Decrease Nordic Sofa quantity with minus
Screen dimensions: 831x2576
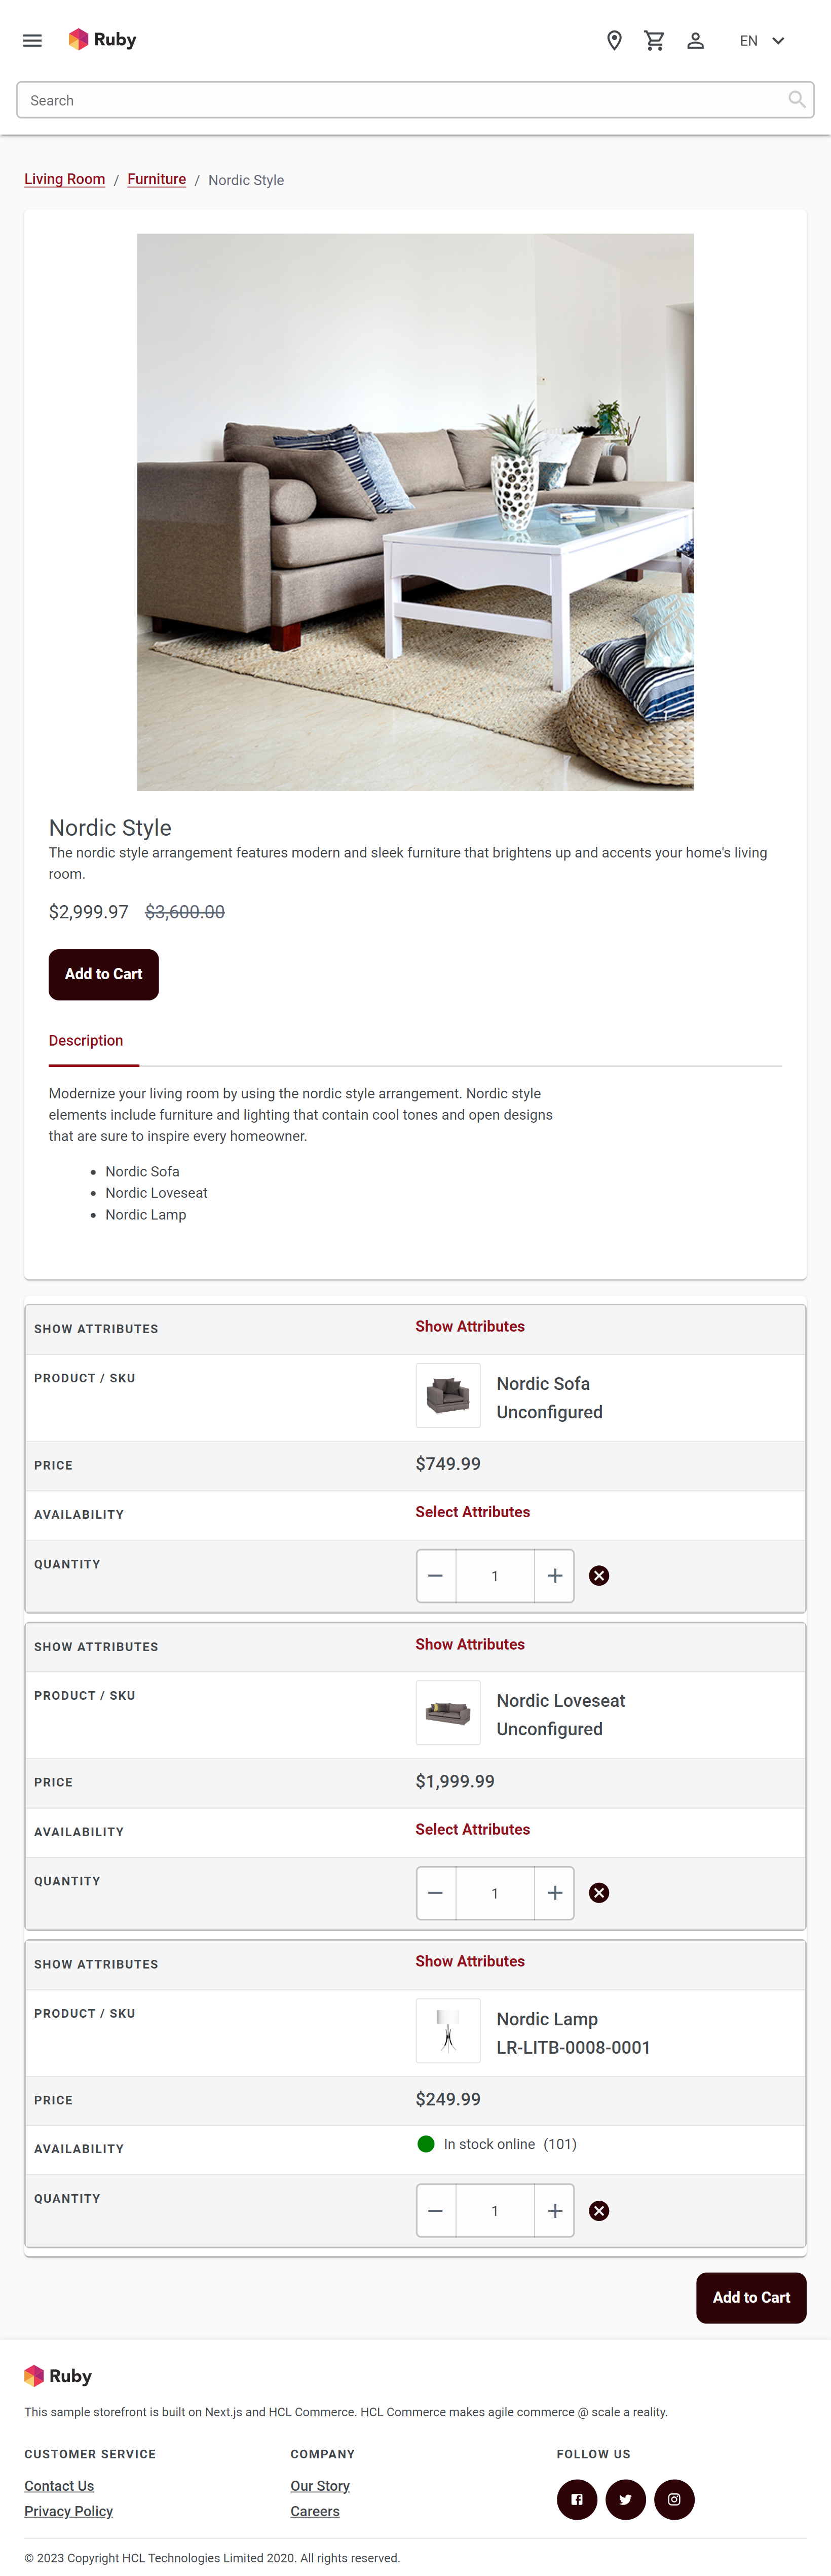click(x=435, y=1575)
